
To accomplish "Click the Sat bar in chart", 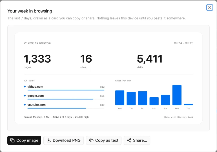I will [x=154, y=101].
